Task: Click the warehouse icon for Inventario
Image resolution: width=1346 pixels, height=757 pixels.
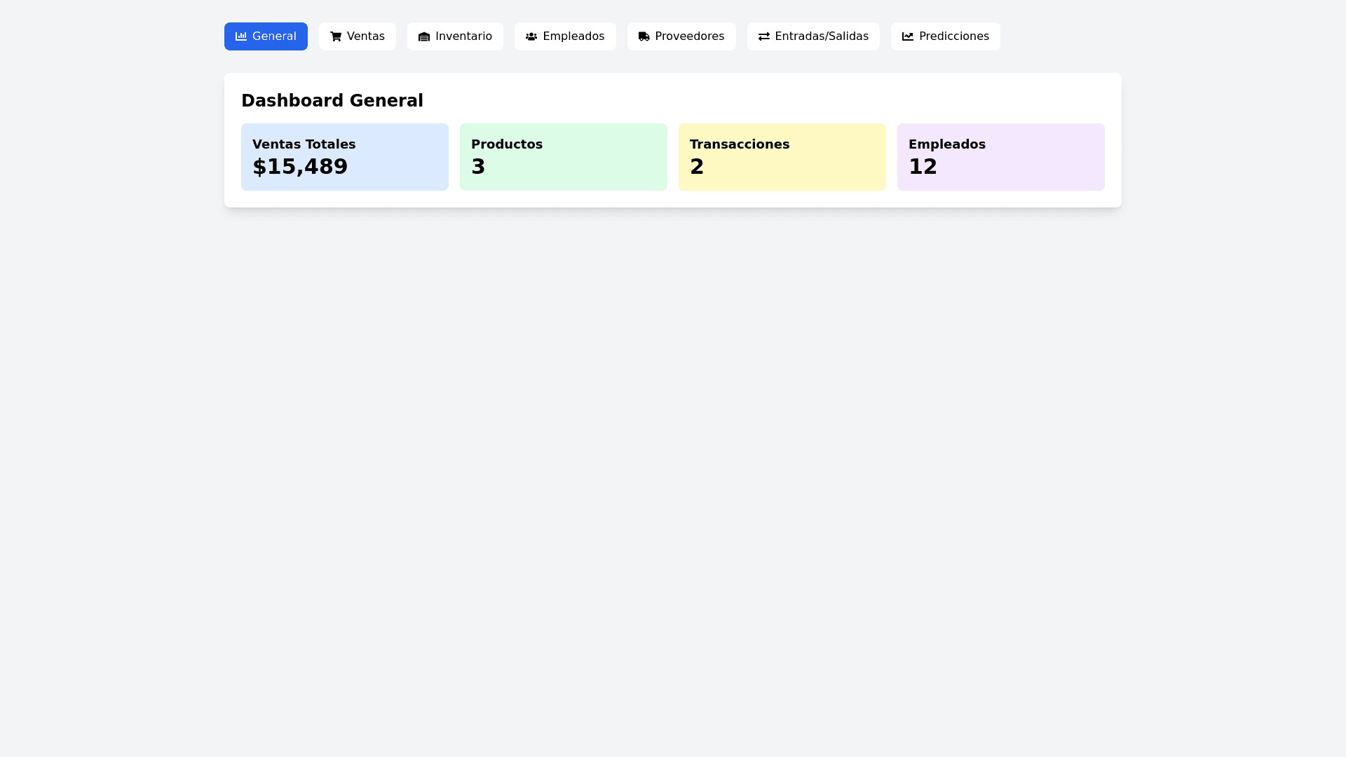Action: click(424, 36)
